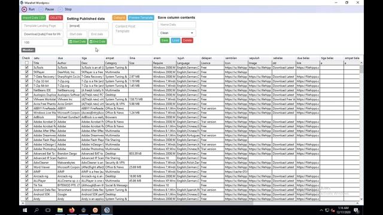Viewport: 383px width, 215px height.
Task: Click the WordPress app taskbar icon
Action: coord(107,210)
